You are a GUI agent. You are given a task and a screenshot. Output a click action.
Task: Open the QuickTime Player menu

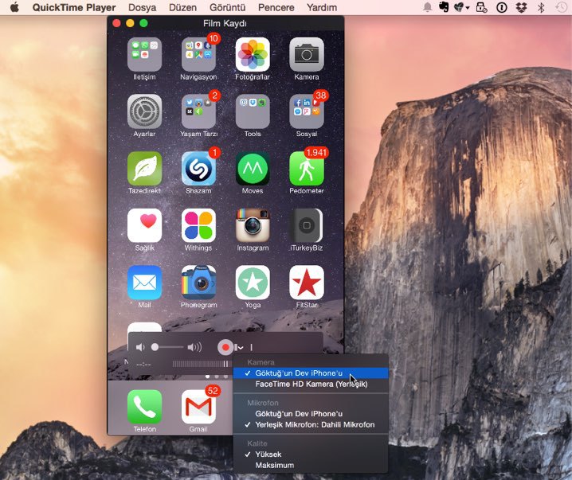point(74,7)
